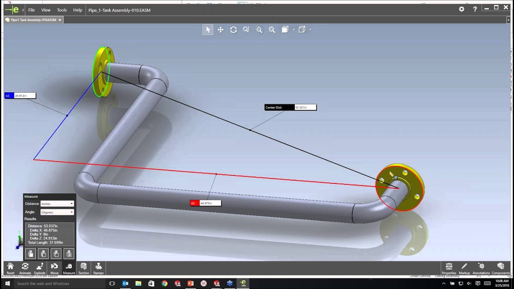
Task: Click the Move components tool
Action: pyautogui.click(x=54, y=269)
